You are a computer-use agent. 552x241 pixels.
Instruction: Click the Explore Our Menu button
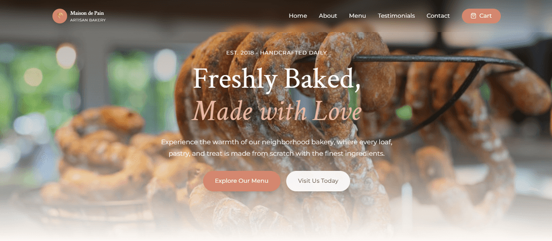241,181
